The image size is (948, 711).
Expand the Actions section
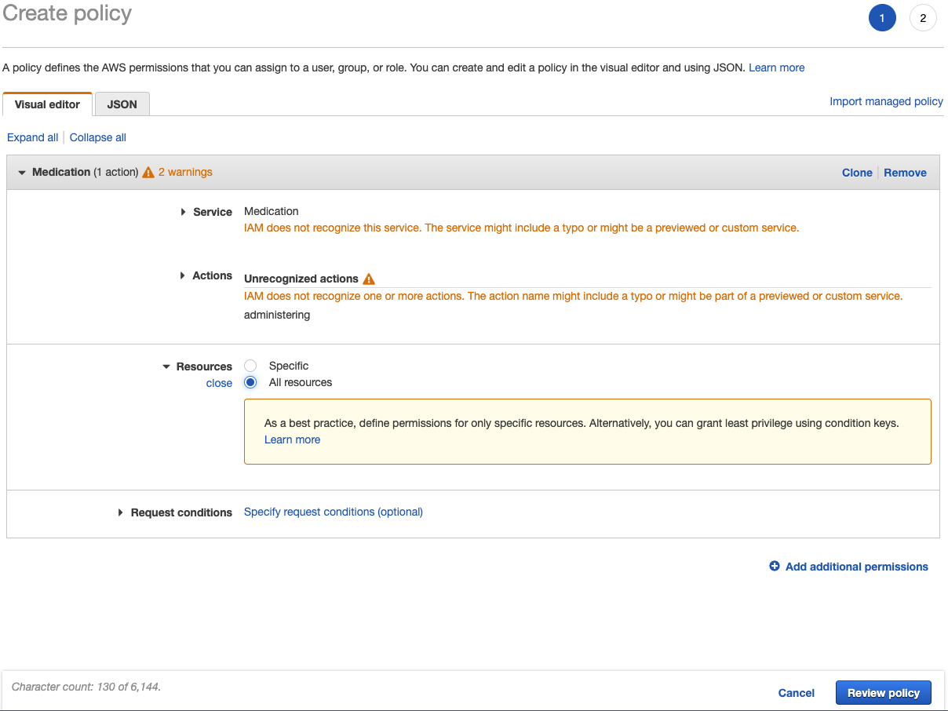(x=183, y=275)
